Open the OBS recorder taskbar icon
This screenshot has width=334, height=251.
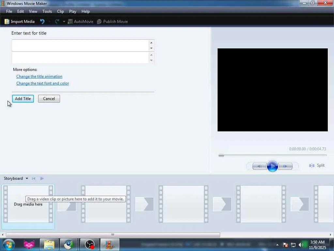[90, 244]
